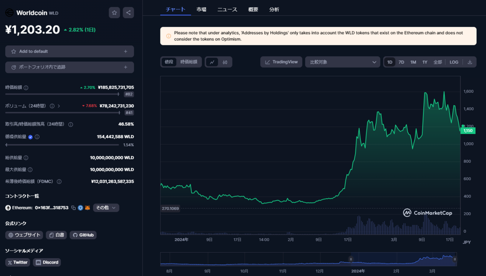486x276 pixels.
Task: Click the ¥1,203.20 price heading
Action: tap(32, 30)
